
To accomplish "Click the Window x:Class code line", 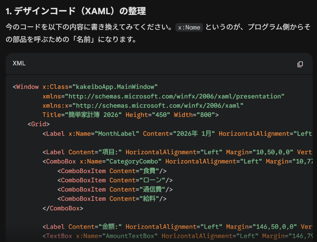I will (x=85, y=87).
